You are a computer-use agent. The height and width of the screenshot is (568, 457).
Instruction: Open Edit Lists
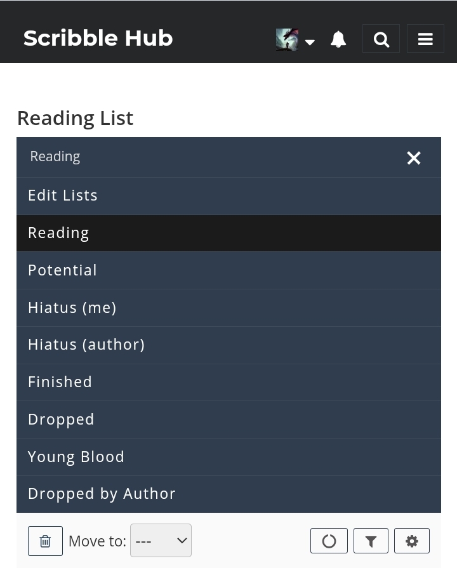point(63,195)
